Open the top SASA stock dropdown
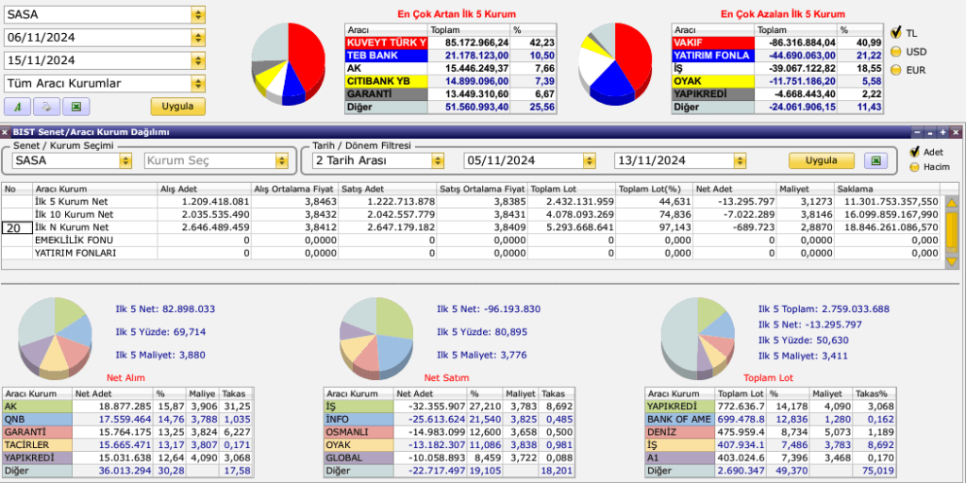 coord(198,15)
